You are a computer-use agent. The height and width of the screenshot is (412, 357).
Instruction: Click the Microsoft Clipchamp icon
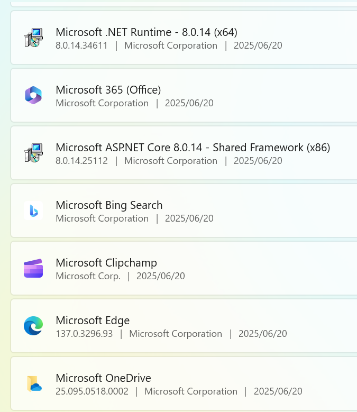tap(33, 268)
